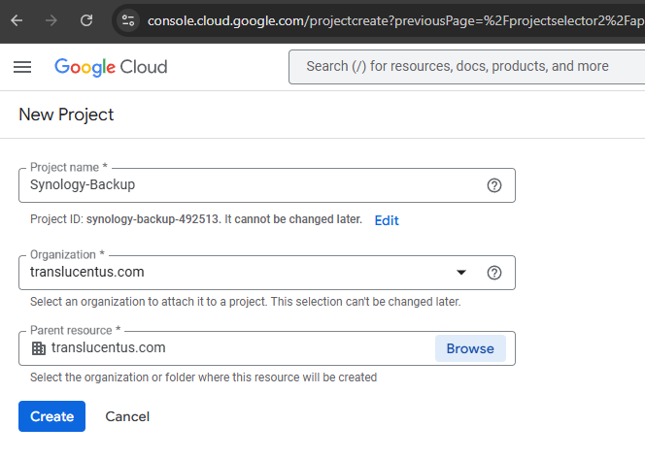Viewport: 645px width, 459px height.
Task: Select the Organization combo box translucentus.com
Action: (x=267, y=273)
